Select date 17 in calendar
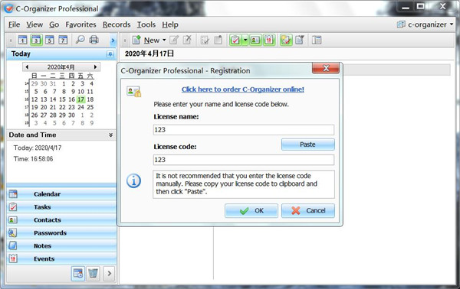This screenshot has width=460, height=289. tap(81, 99)
